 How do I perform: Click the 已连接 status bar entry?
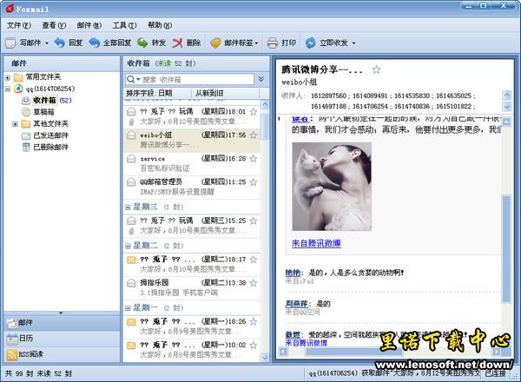(496, 373)
